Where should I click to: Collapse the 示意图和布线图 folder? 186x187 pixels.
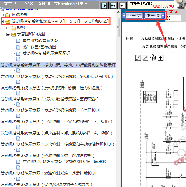(8, 34)
